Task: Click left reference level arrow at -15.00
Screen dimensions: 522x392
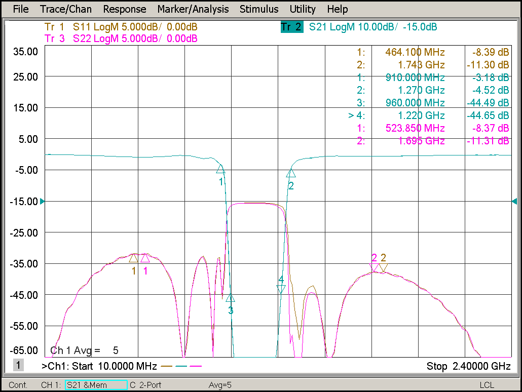Action: pyautogui.click(x=43, y=202)
